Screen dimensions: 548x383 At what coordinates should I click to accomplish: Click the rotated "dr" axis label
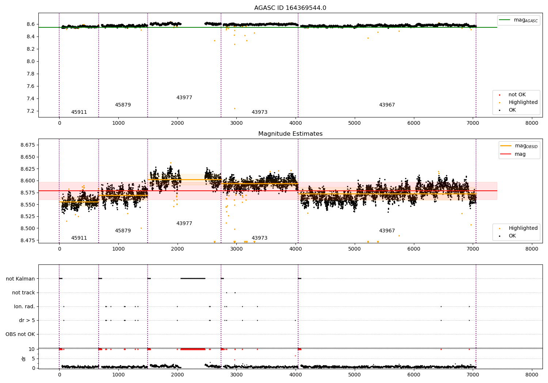tap(24, 359)
